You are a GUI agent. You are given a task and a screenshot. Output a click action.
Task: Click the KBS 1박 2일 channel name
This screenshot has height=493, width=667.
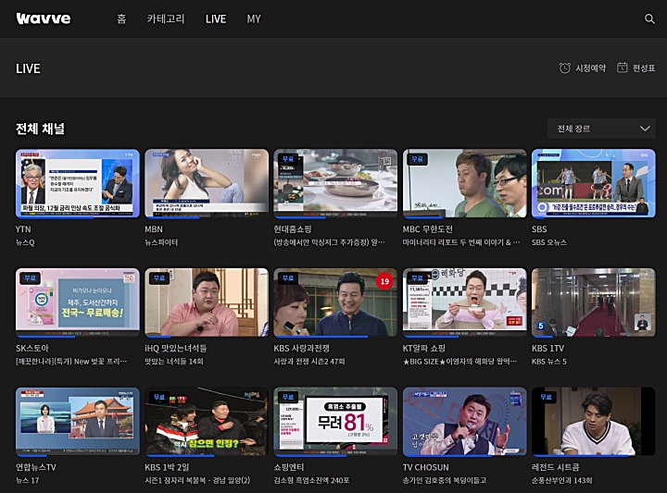[167, 467]
